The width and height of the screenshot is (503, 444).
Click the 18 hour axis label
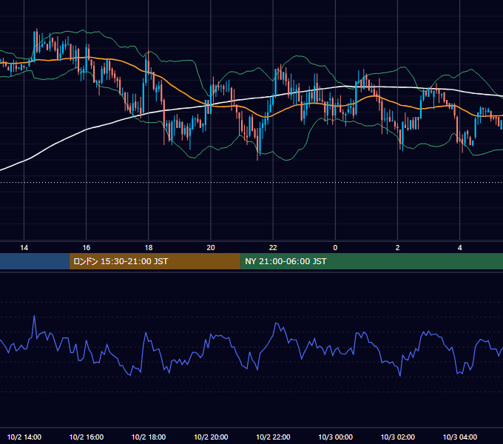coord(149,248)
